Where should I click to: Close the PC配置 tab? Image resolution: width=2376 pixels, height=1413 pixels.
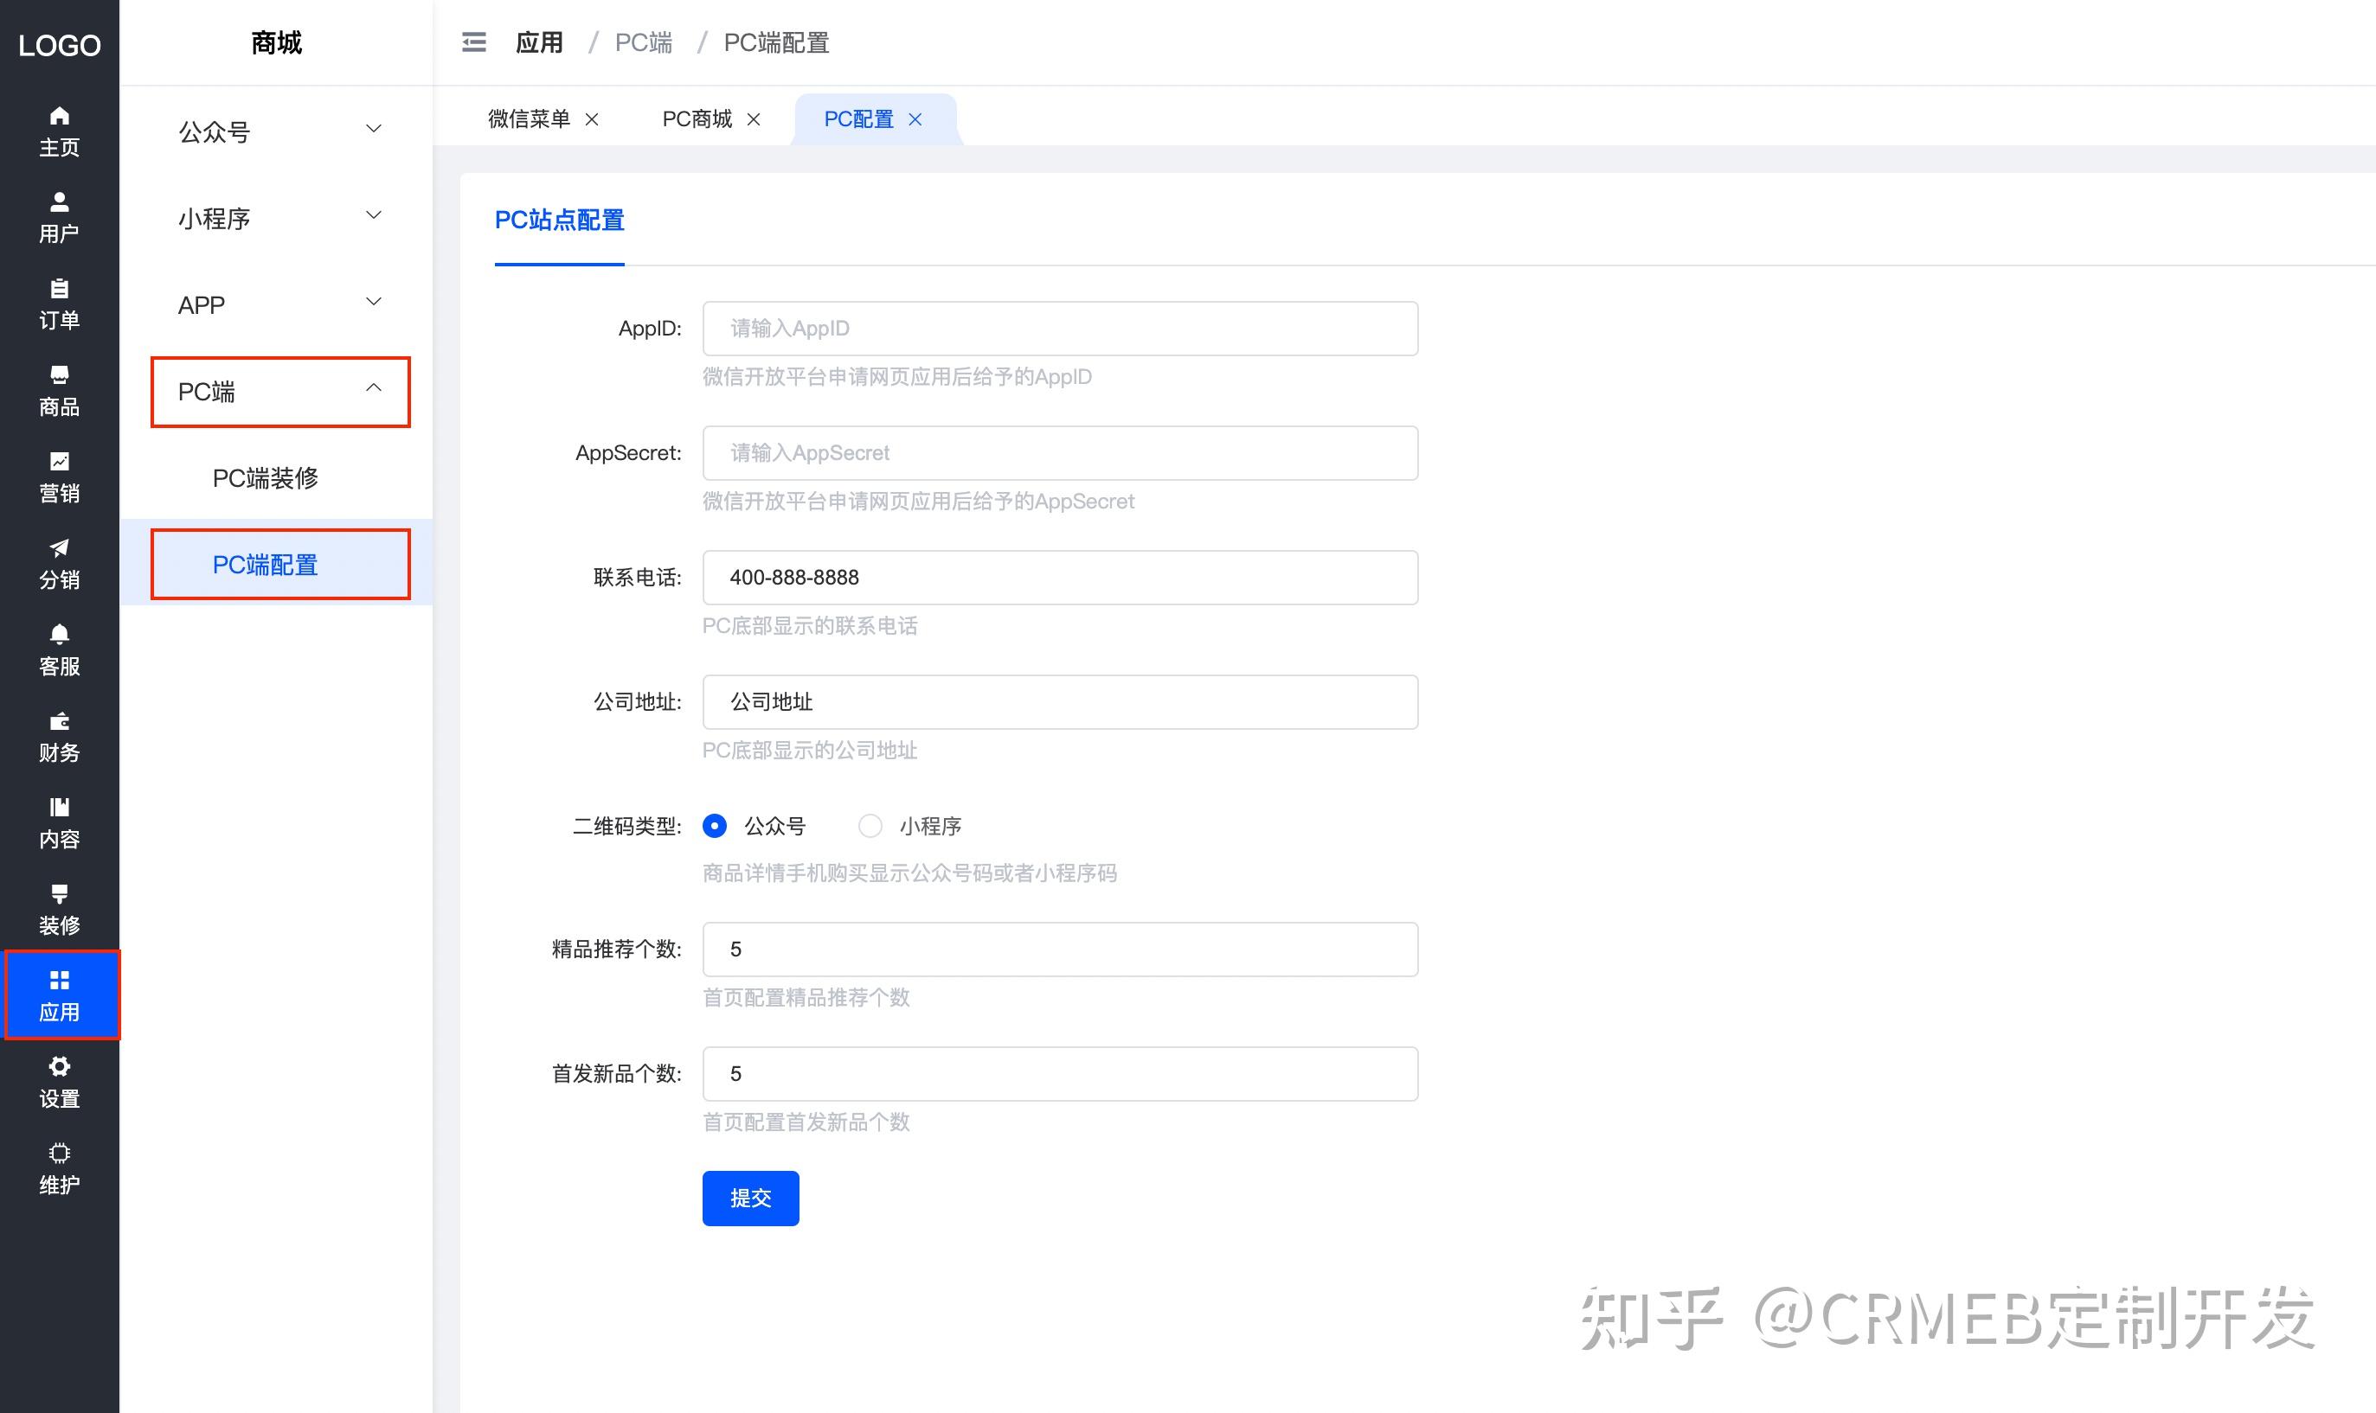click(915, 118)
